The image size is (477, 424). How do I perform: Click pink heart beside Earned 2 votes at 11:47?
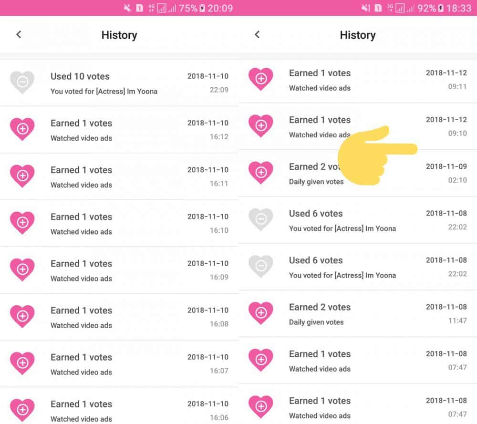(x=261, y=313)
